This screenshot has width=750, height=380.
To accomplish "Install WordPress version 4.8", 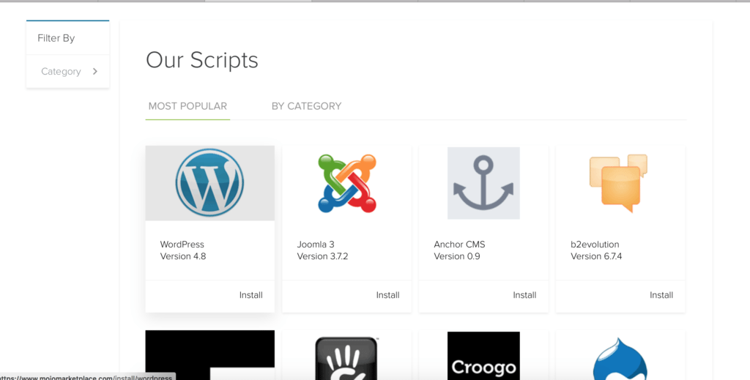I will (x=251, y=295).
